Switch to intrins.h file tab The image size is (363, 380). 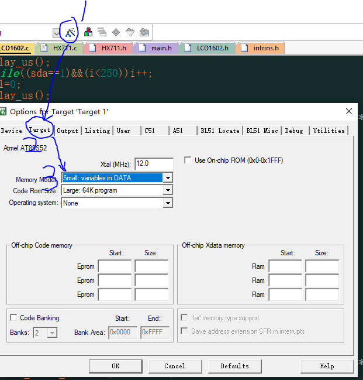(x=260, y=48)
